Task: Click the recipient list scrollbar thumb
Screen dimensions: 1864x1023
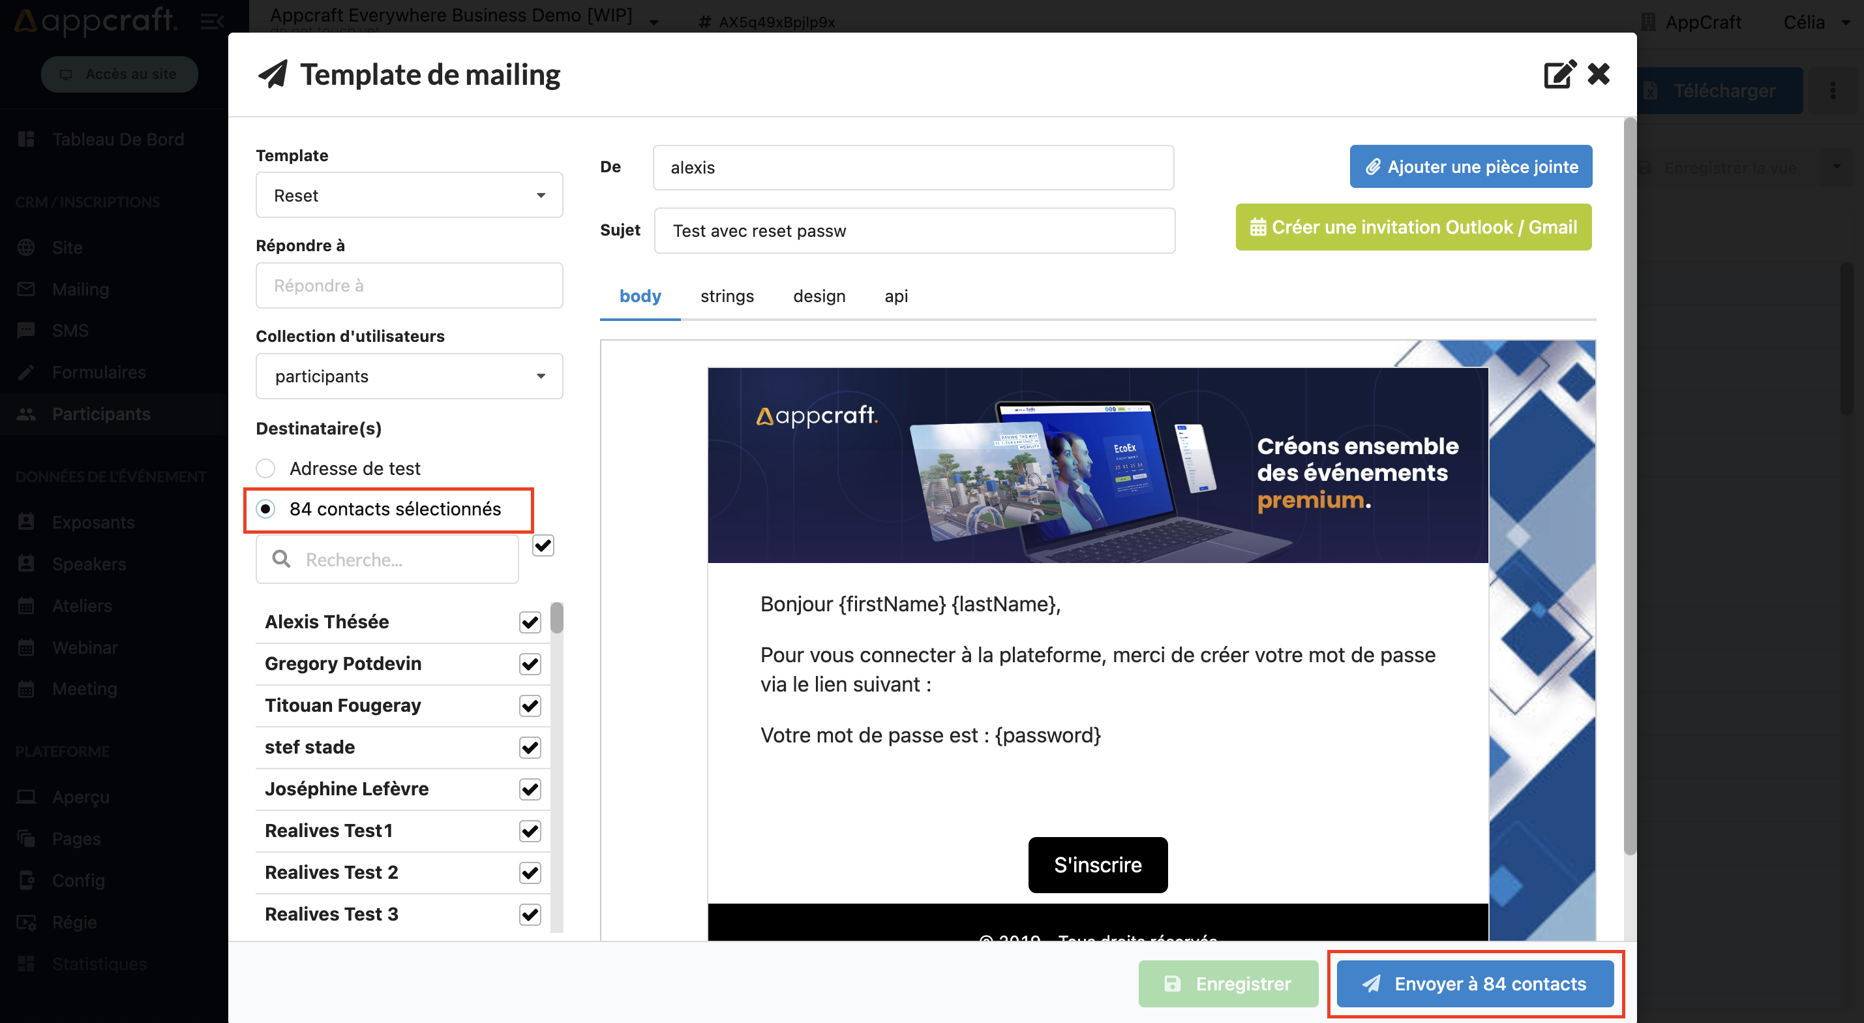Action: 556,618
